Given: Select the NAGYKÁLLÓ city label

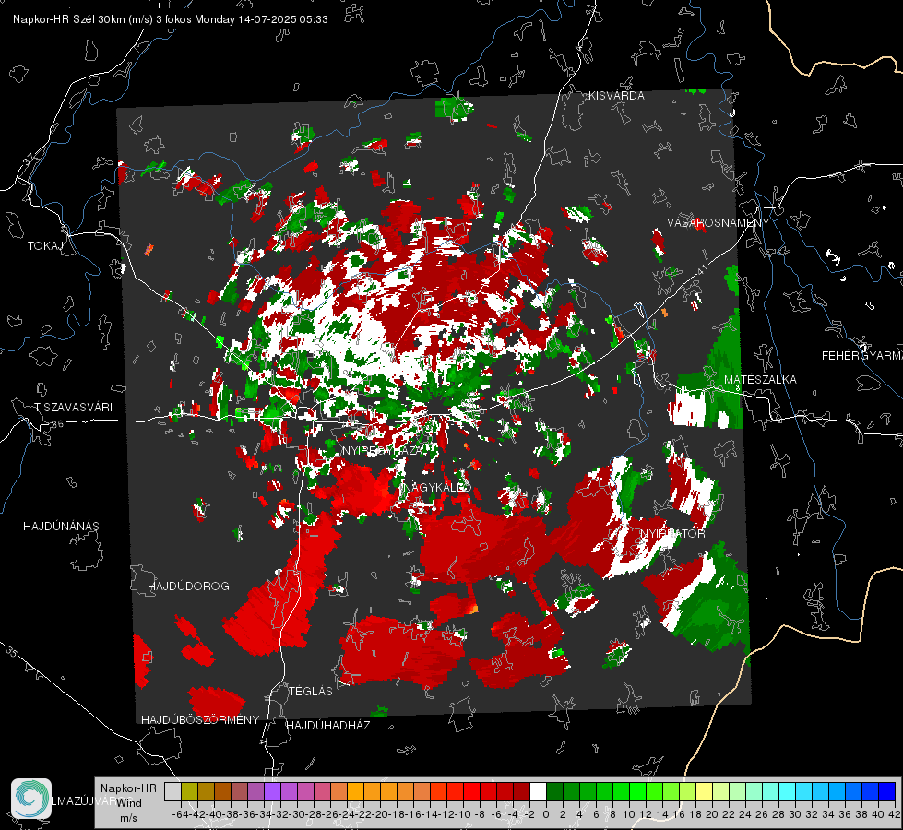Looking at the screenshot, I should (436, 488).
